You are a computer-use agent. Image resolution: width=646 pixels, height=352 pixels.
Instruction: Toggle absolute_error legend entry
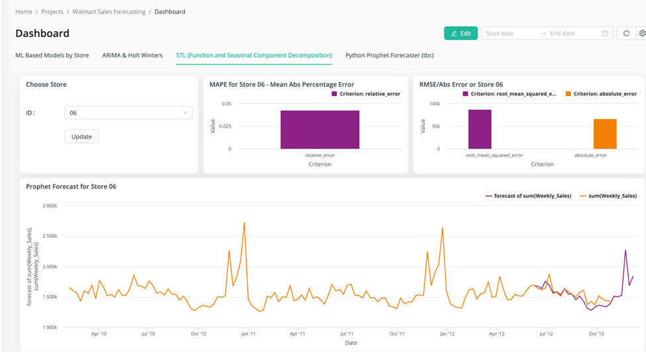pos(600,94)
